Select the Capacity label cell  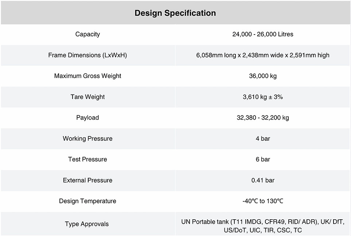tap(88, 35)
